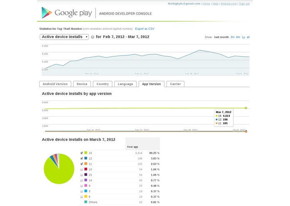The height and width of the screenshot is (206, 290).
Task: Switch to the Country tab
Action: click(x=103, y=84)
